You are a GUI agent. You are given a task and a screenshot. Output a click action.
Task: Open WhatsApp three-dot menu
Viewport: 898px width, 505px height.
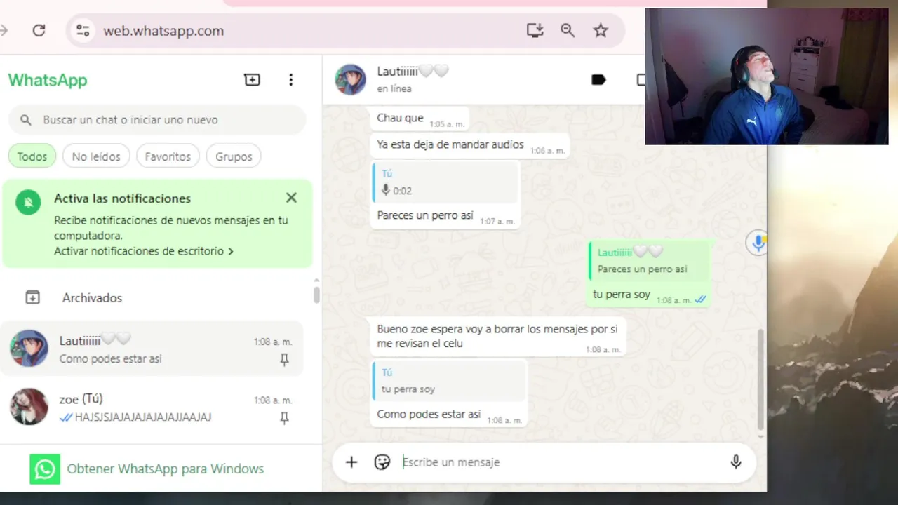point(291,79)
